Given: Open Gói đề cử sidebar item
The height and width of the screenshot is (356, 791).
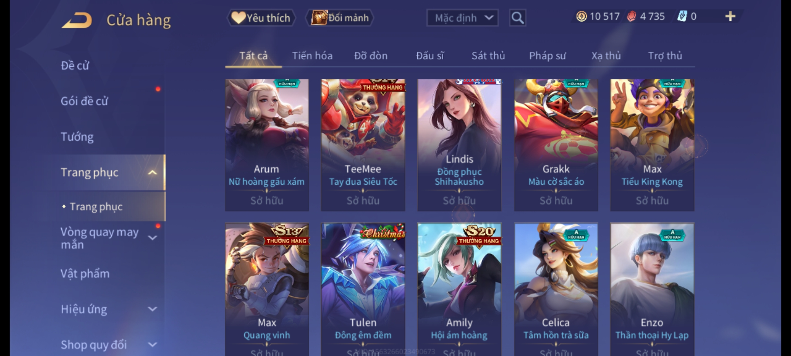Looking at the screenshot, I should tap(84, 101).
